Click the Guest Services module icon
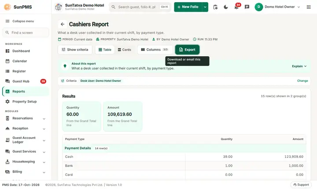317x189 pixels. 7,151
